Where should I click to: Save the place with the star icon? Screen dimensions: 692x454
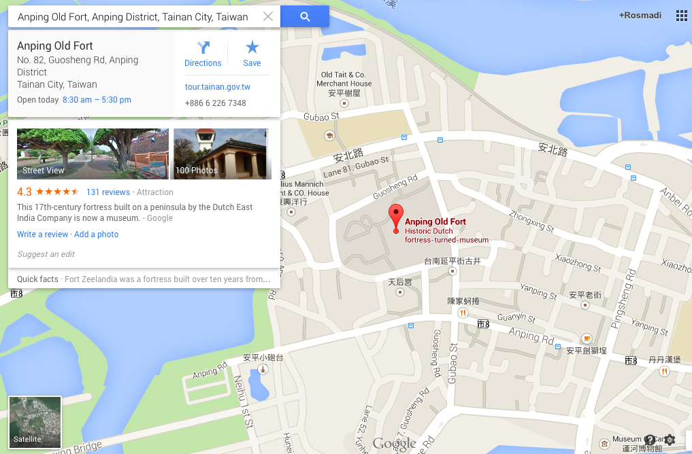252,54
